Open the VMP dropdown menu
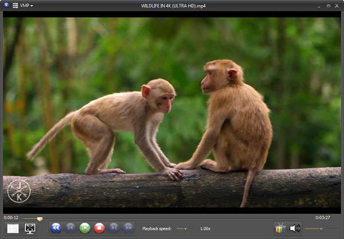 click(x=26, y=5)
